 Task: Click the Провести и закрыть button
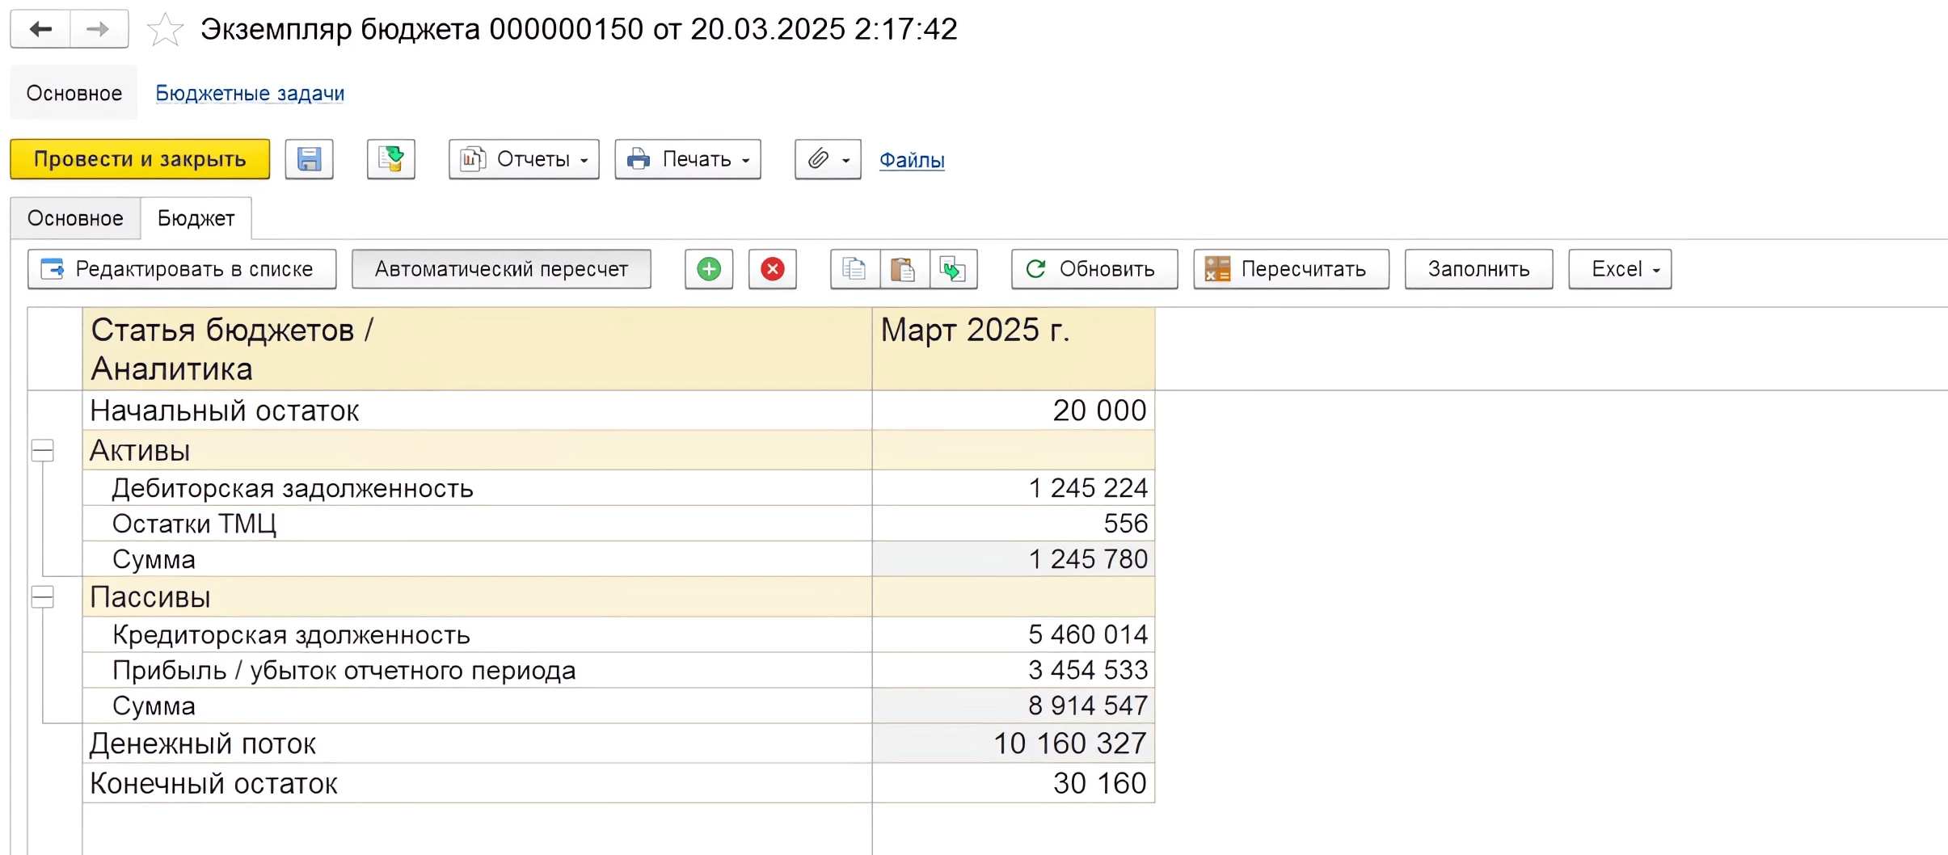click(140, 159)
